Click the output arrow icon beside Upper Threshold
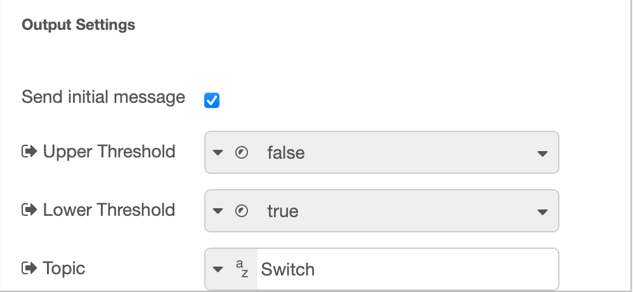This screenshot has height=292, width=633. click(x=29, y=152)
